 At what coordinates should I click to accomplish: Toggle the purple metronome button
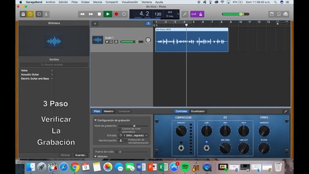click(x=201, y=14)
